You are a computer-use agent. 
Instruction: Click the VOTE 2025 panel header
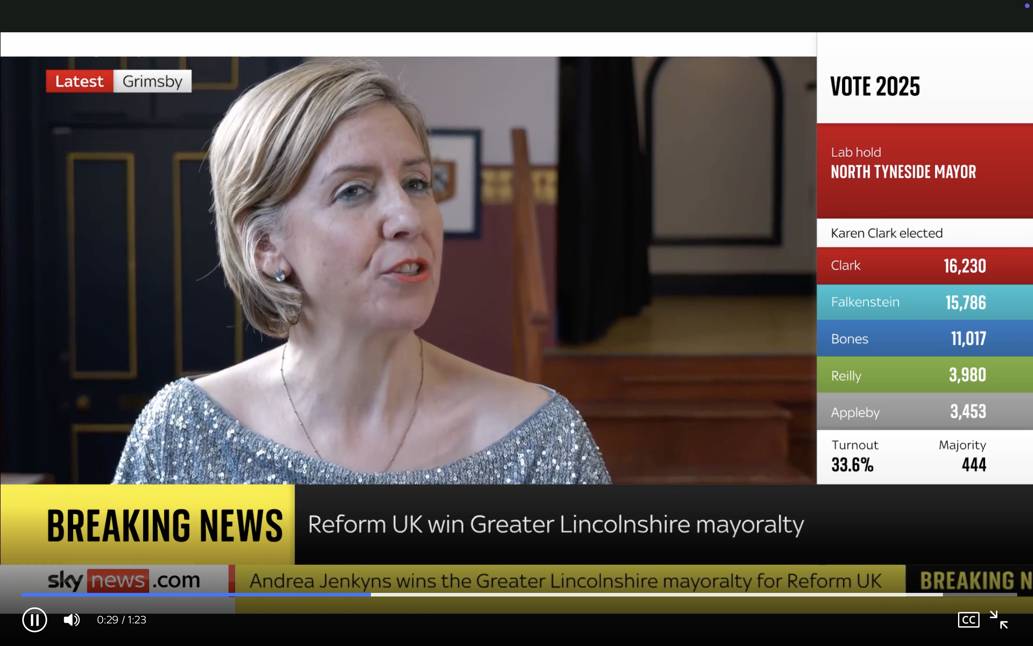pos(875,85)
